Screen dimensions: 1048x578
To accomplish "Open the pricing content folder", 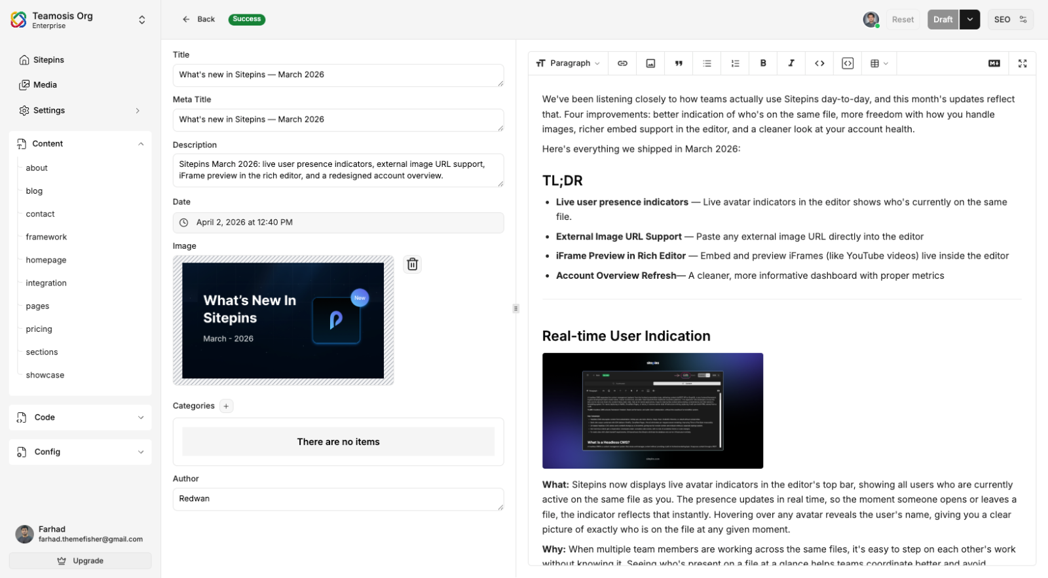I will pyautogui.click(x=39, y=329).
